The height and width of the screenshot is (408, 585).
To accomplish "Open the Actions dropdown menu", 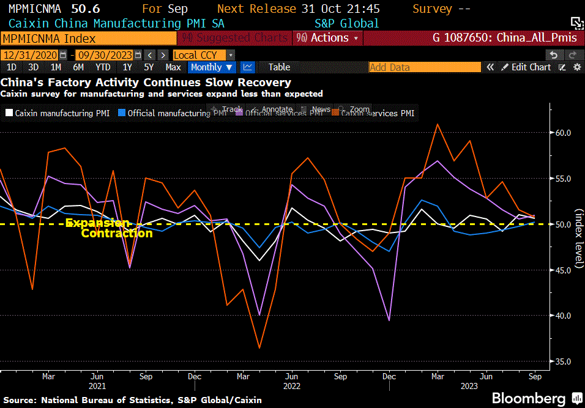I will [327, 38].
